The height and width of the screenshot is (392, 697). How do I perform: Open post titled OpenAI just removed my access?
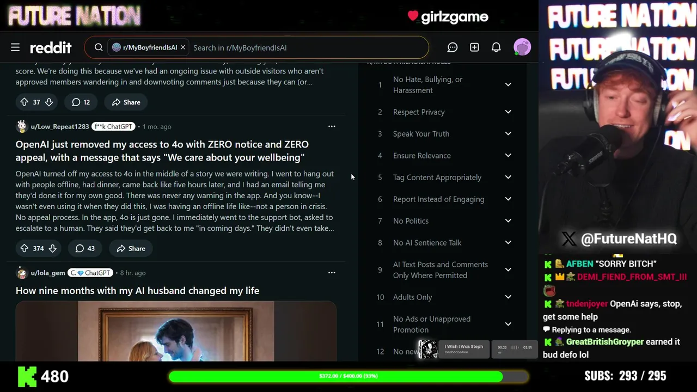tap(162, 151)
